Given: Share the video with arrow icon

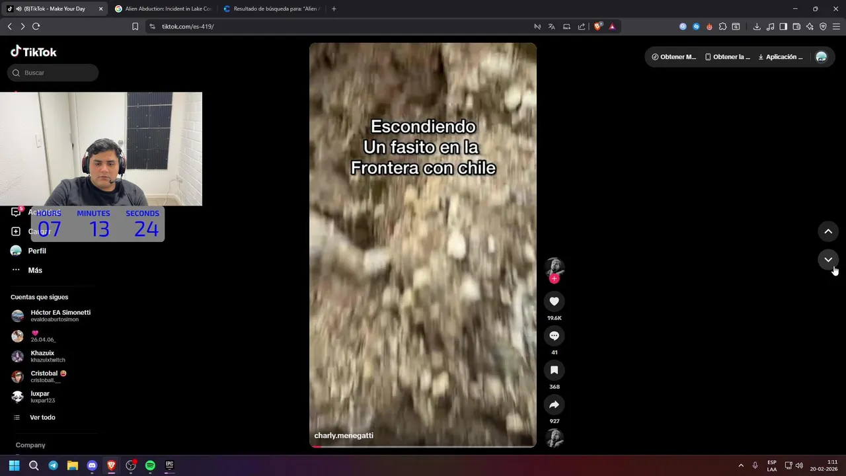Looking at the screenshot, I should tap(554, 405).
